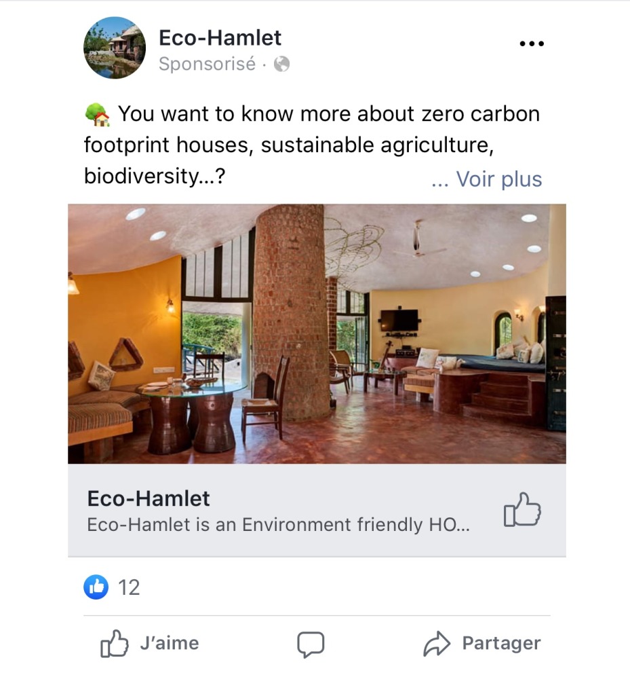The image size is (630, 679).
Task: Open the Eco-Hamlet link card headline
Action: 149,499
